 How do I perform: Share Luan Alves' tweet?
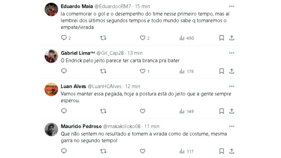coord(232,111)
